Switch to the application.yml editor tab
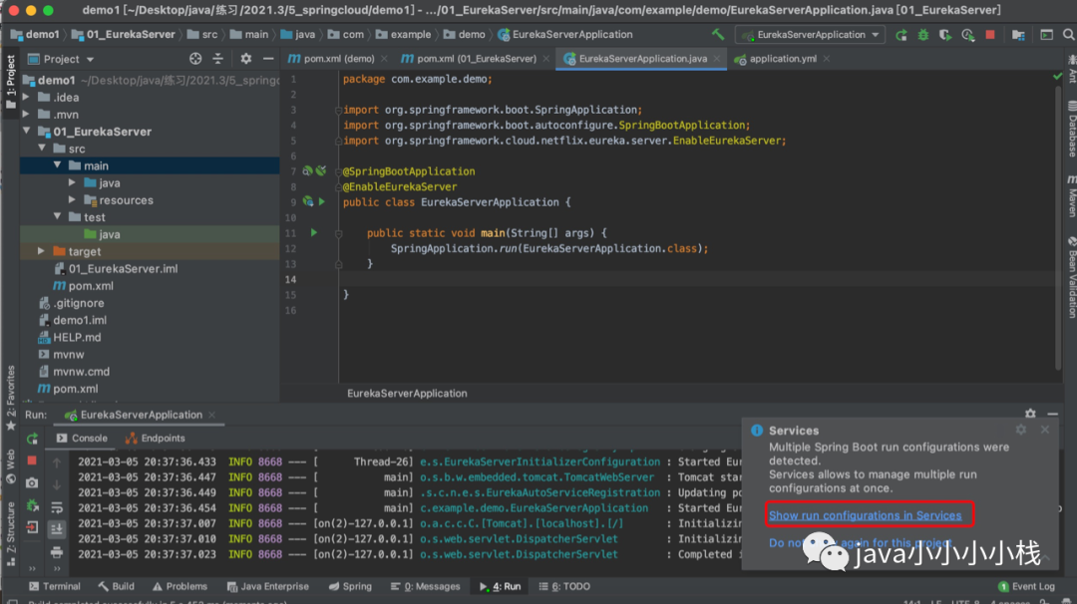Screen dimensions: 1077x604 point(782,59)
